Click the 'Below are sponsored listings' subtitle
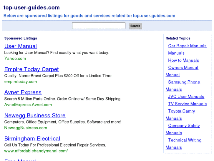 click(x=89, y=16)
